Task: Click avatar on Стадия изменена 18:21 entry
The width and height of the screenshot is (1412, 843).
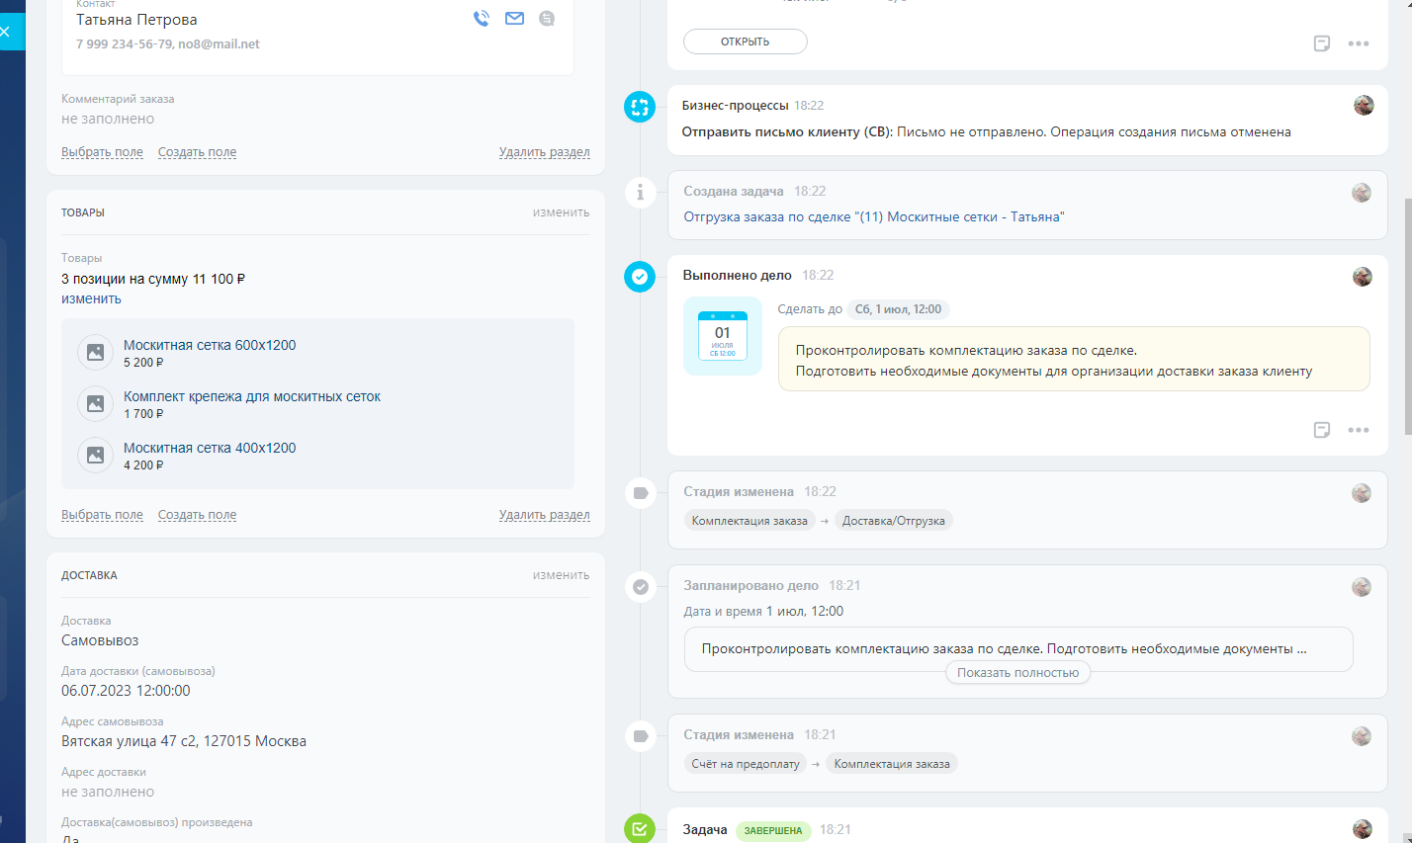Action: coord(1362,736)
